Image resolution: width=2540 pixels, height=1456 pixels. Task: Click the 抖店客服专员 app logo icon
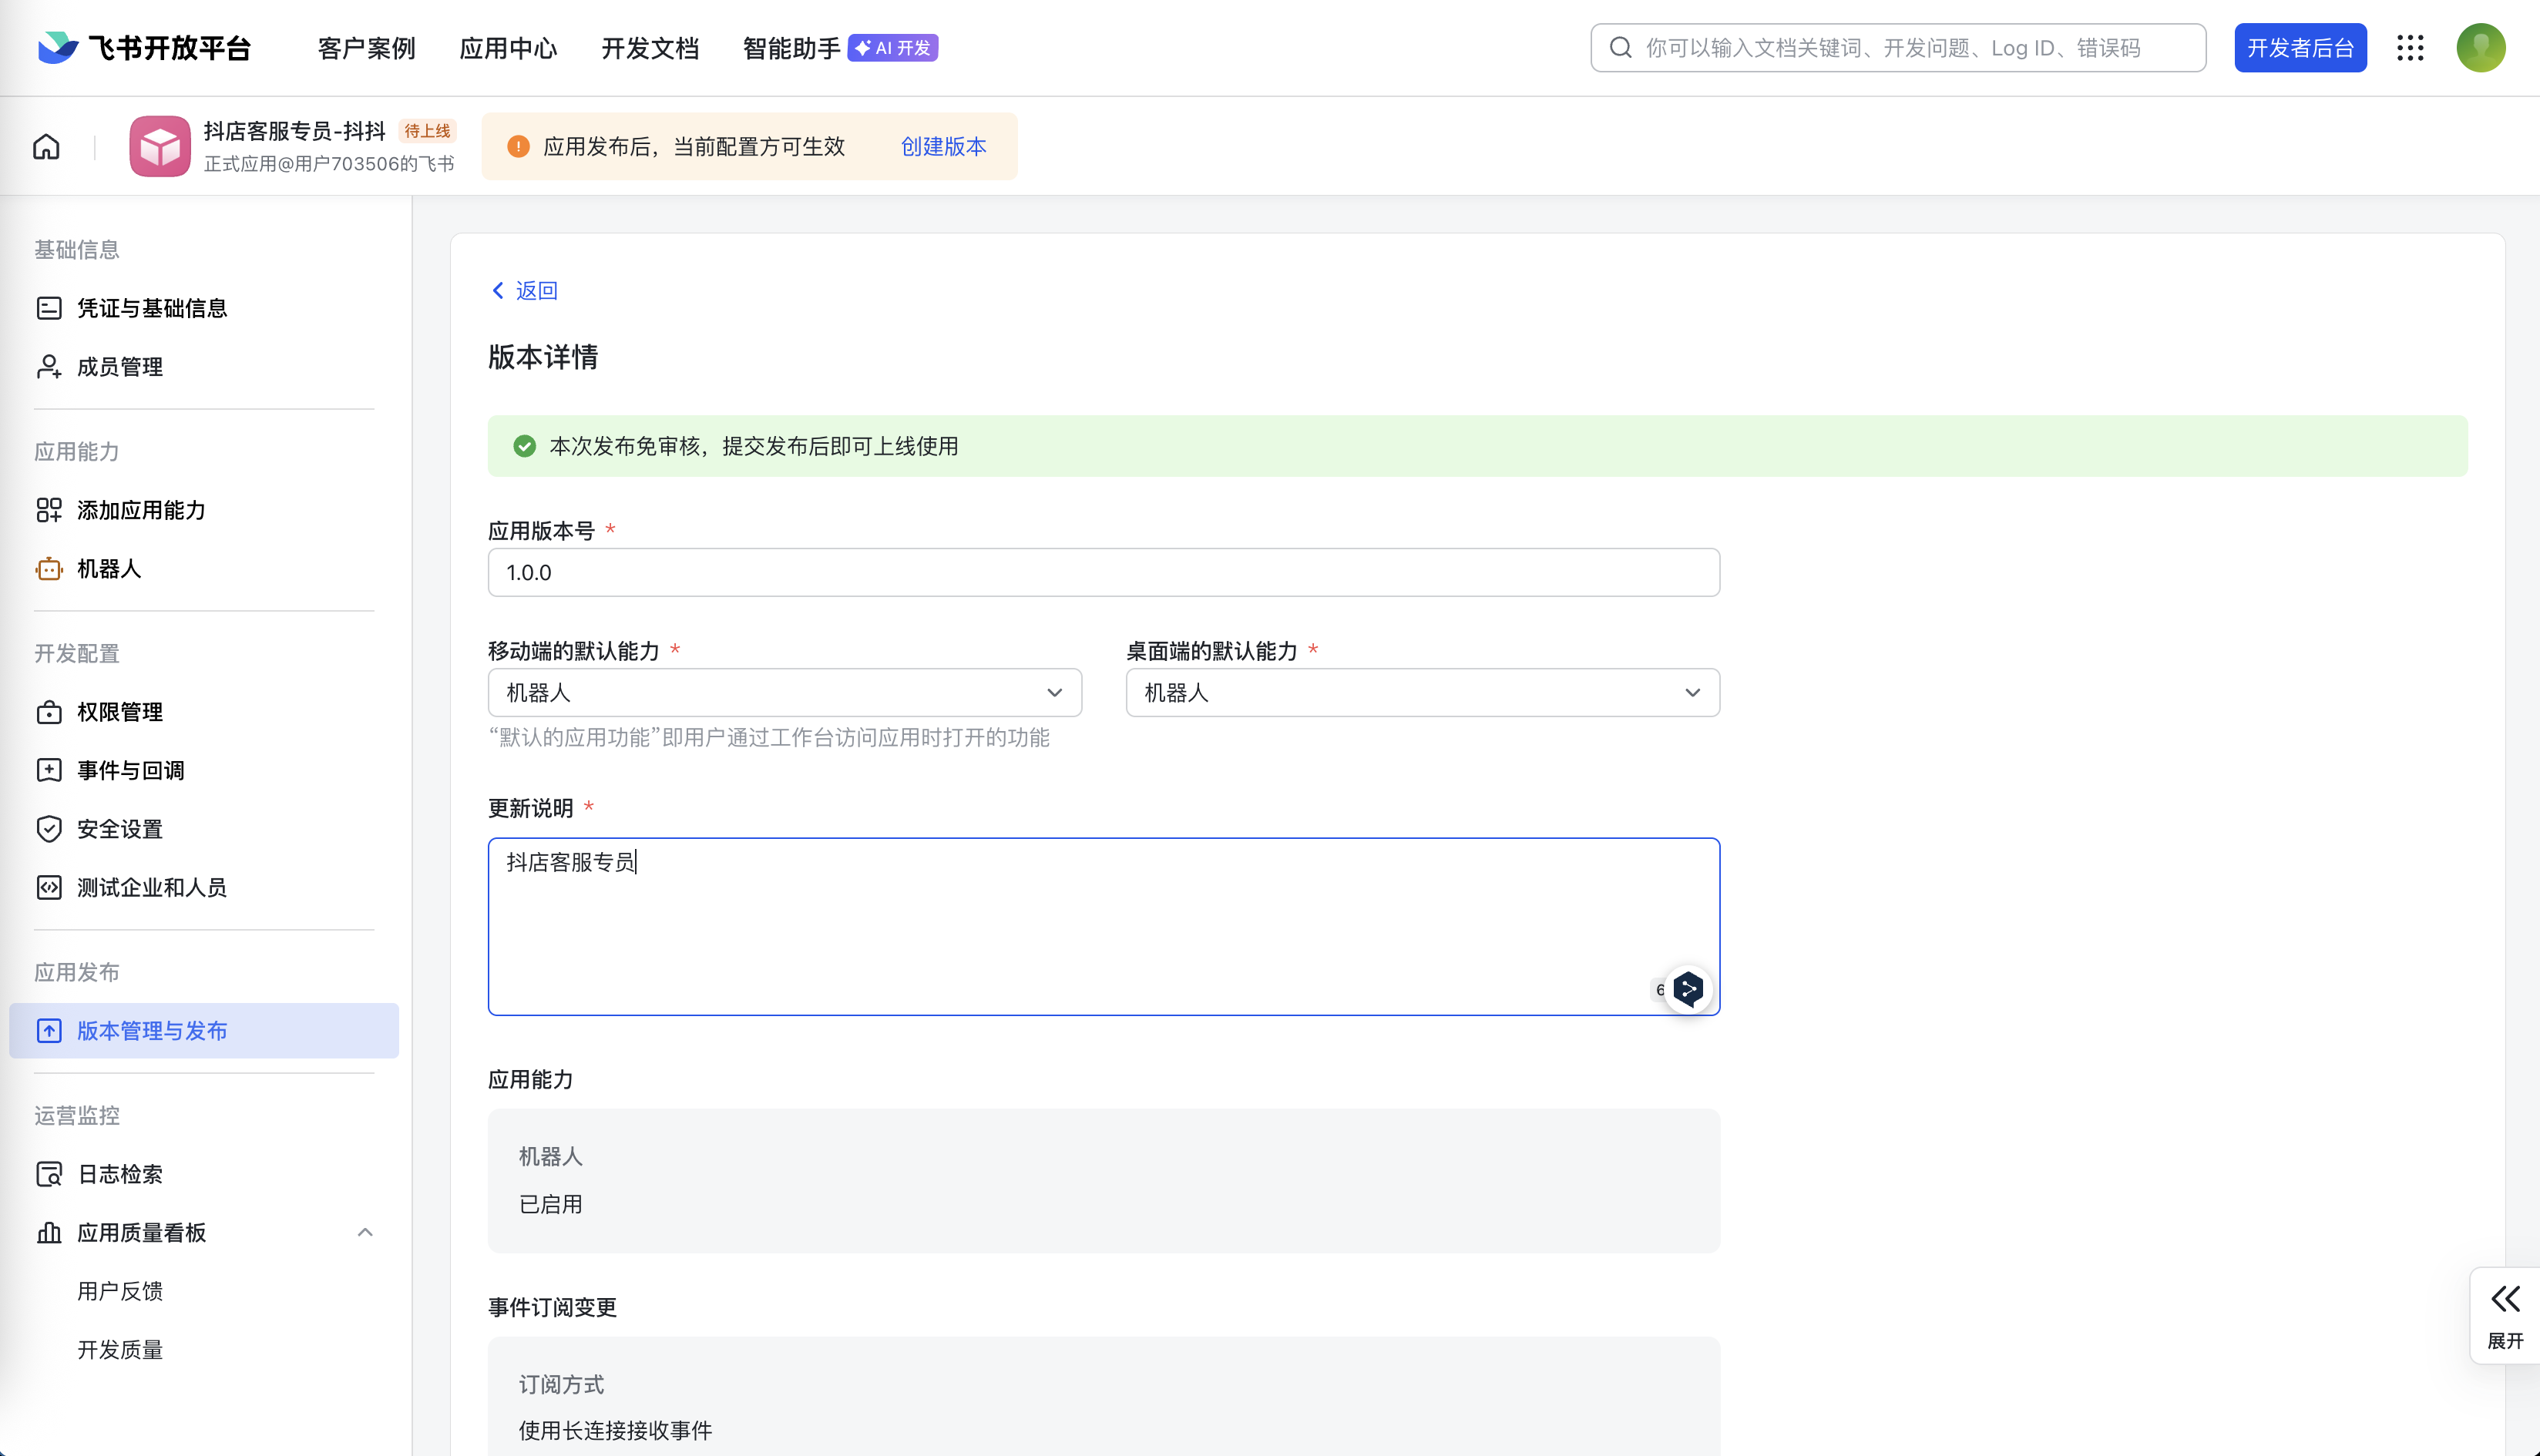click(x=160, y=147)
